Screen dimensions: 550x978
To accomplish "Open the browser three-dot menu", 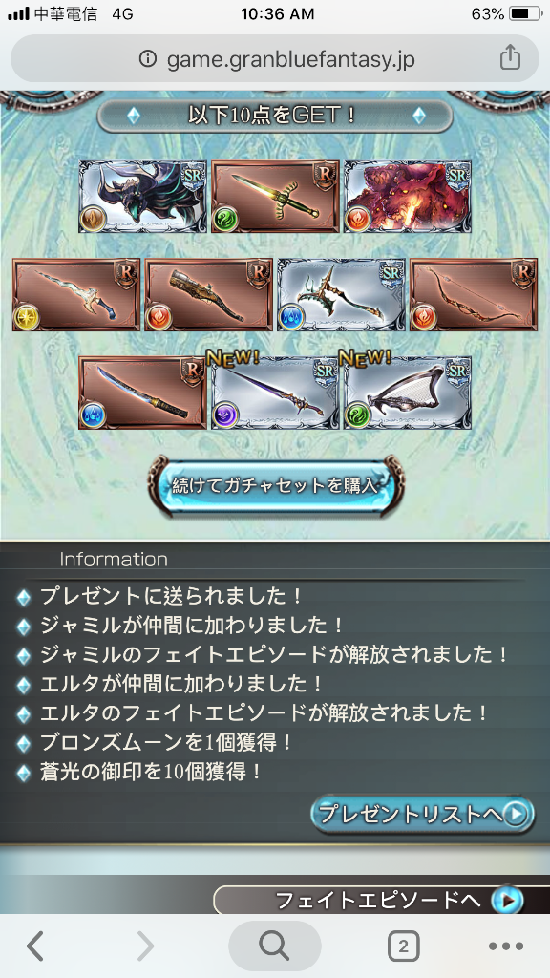I will point(506,946).
